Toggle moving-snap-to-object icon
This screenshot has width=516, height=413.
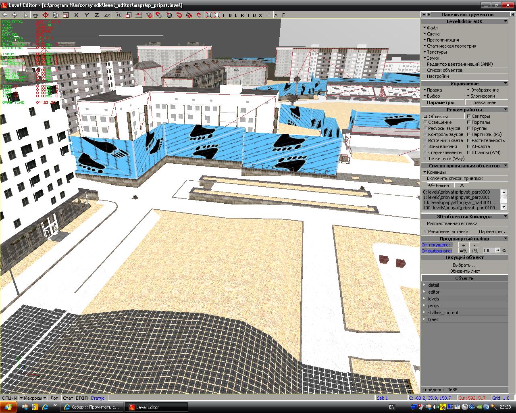pyautogui.click(x=159, y=15)
